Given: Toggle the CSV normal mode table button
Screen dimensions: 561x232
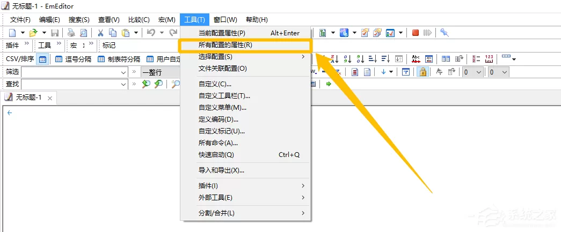Looking at the screenshot, I should tap(42, 59).
